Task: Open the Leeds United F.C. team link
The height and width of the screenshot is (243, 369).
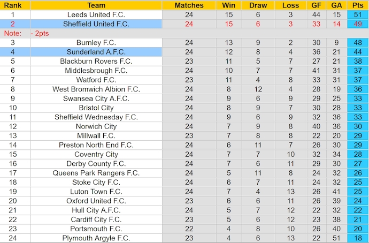Action: pyautogui.click(x=96, y=14)
